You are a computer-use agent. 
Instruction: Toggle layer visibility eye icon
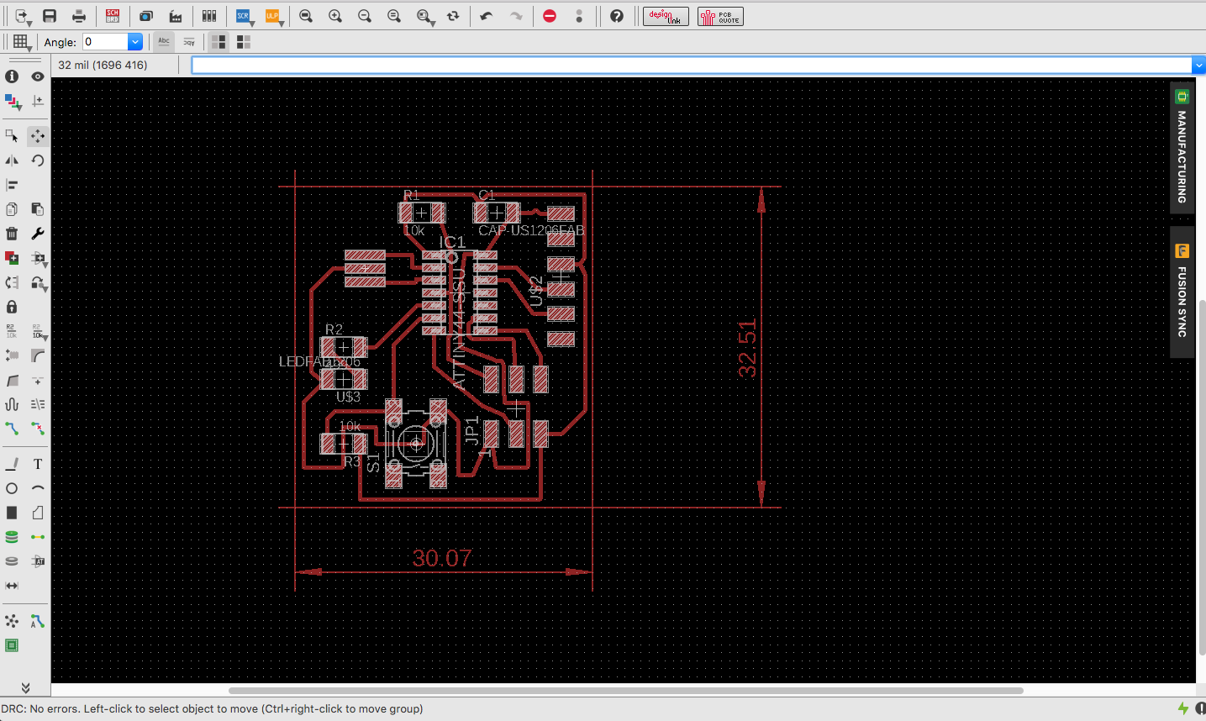38,76
